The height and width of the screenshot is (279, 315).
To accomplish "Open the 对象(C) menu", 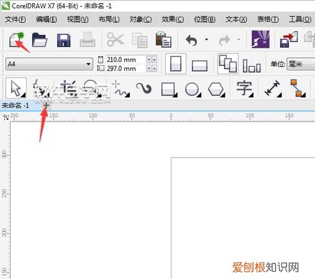I will (140, 19).
